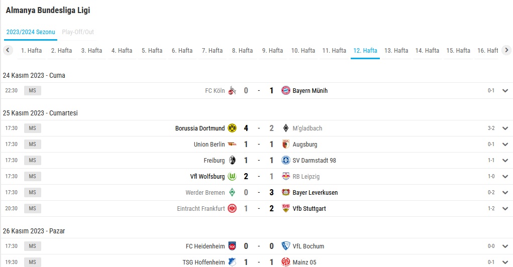
Task: Expand the Freiburg vs Darmstadt match details
Action: tap(505, 161)
